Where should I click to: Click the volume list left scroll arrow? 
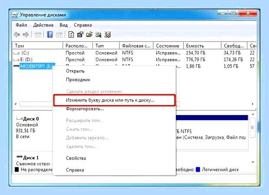(16, 104)
